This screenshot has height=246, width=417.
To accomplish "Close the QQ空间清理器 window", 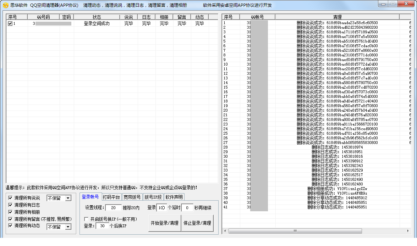I will (x=406, y=4).
